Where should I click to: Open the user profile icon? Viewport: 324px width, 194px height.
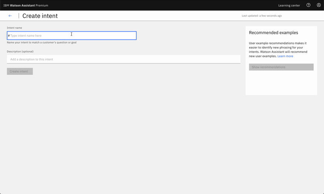point(319,5)
